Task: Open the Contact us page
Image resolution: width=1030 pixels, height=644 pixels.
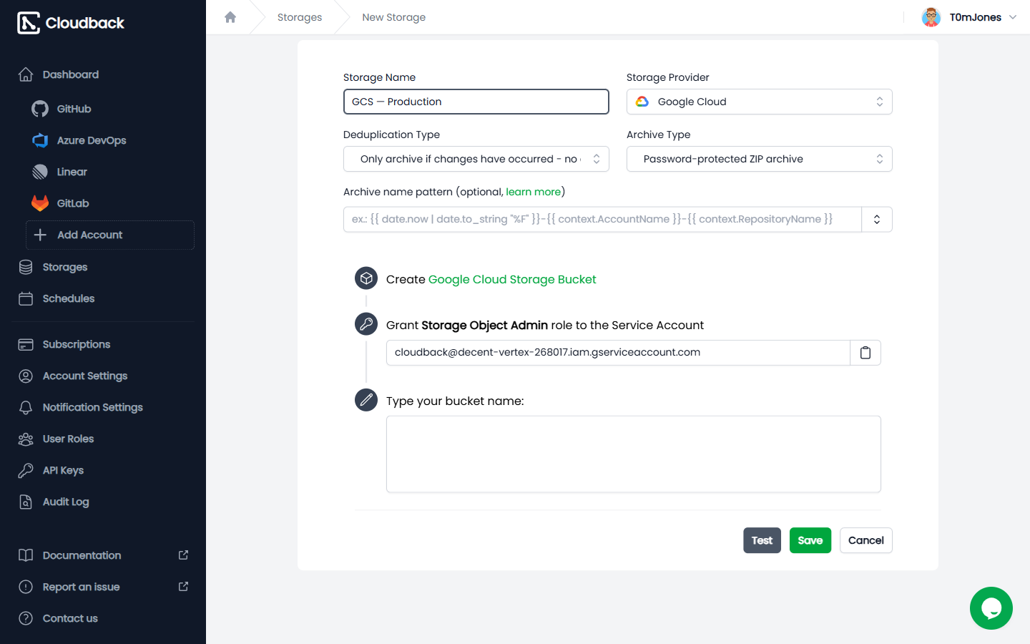Action: [x=70, y=618]
